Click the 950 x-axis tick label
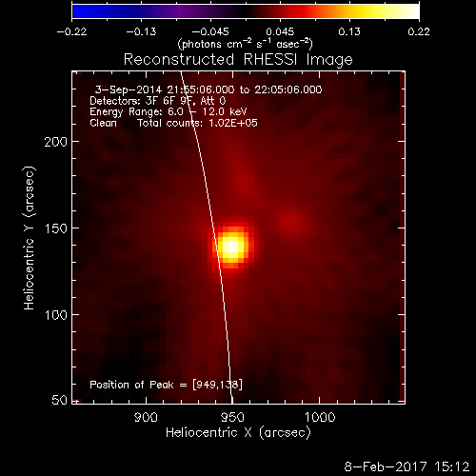Viewport: 476px width, 476px height. 232,417
